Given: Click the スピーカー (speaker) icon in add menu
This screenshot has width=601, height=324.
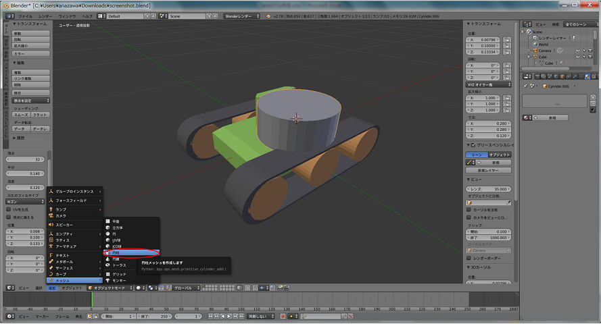Looking at the screenshot, I should [x=51, y=224].
